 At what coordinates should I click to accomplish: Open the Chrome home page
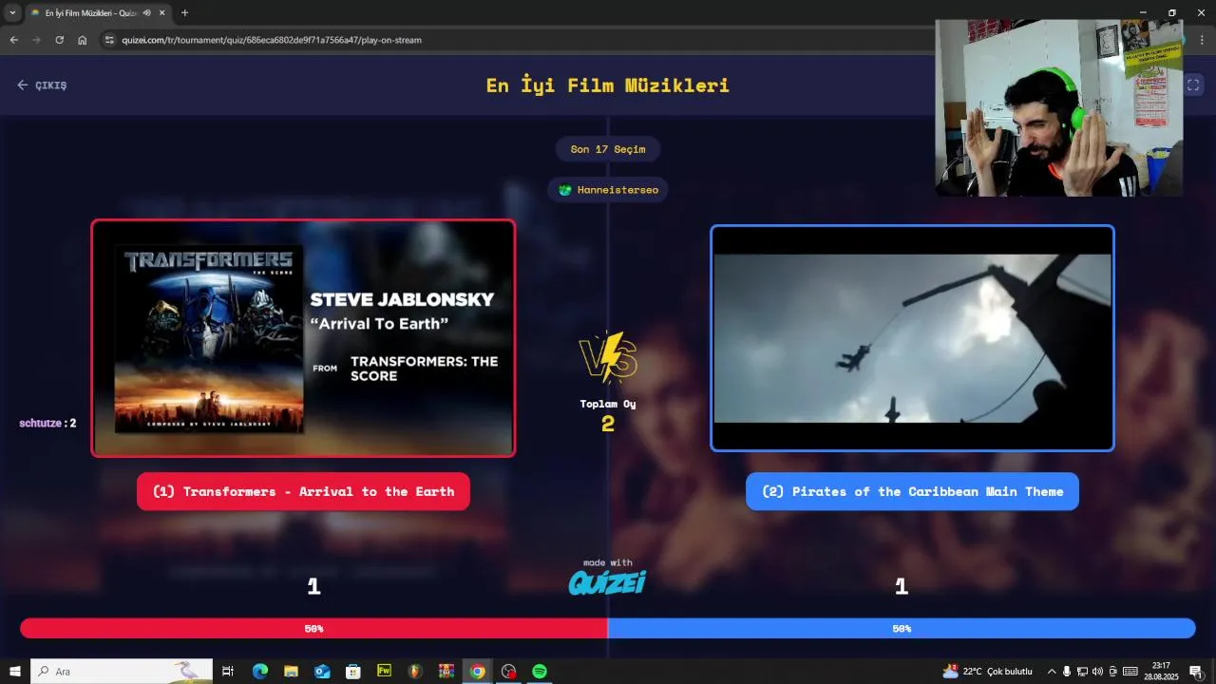click(83, 40)
